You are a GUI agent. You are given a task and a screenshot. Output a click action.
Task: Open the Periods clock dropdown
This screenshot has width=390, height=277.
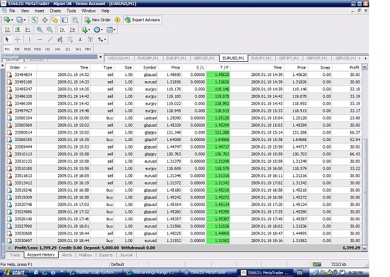click(x=98, y=30)
